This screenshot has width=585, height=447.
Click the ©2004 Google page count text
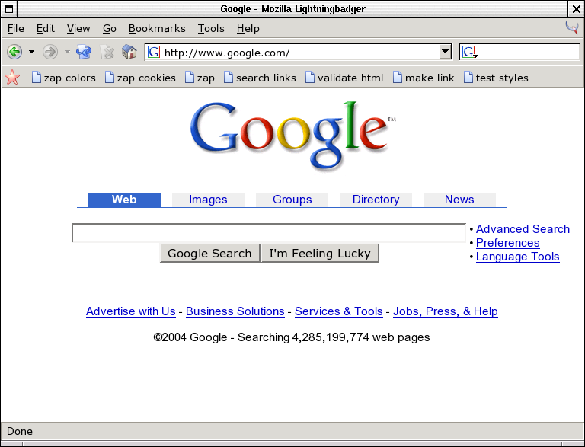(x=292, y=337)
